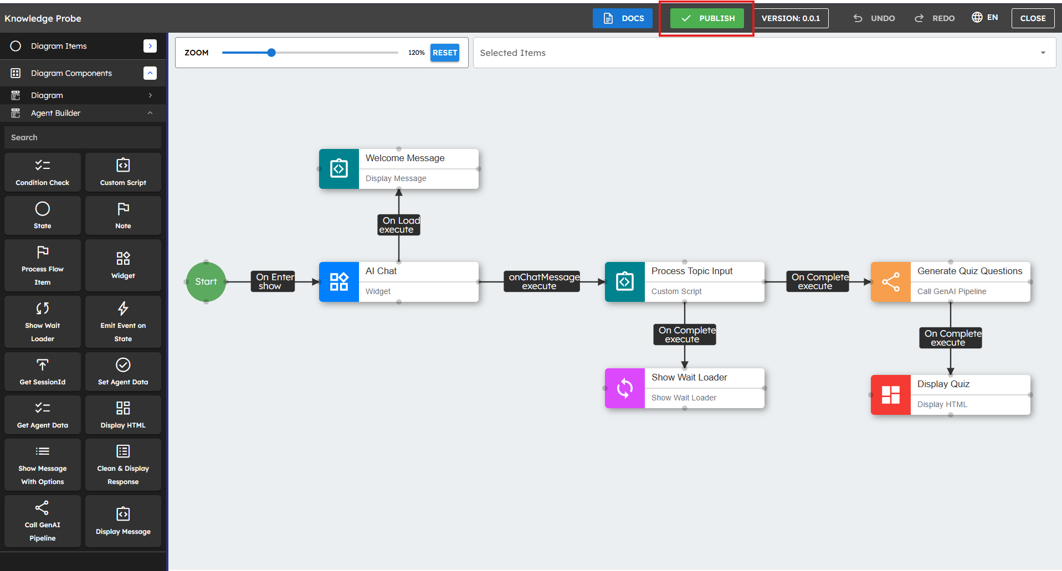Reset the zoom level
Screen dimensions: 1062x571
pyautogui.click(x=445, y=53)
